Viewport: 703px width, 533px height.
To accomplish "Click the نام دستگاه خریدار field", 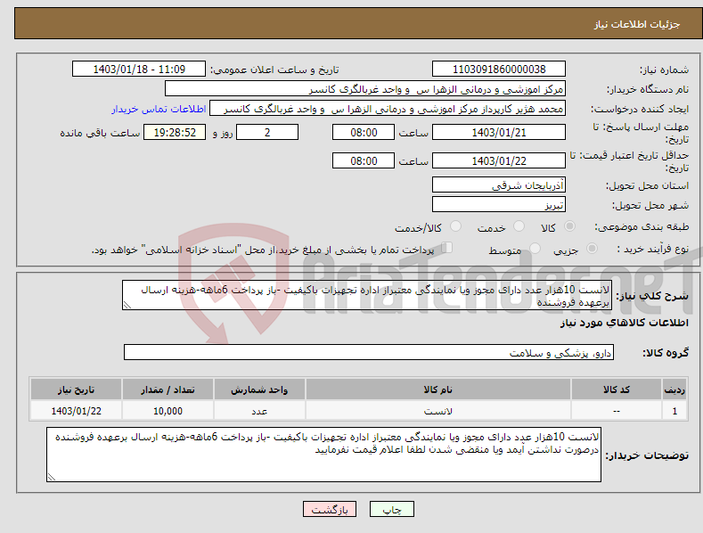I will point(365,89).
